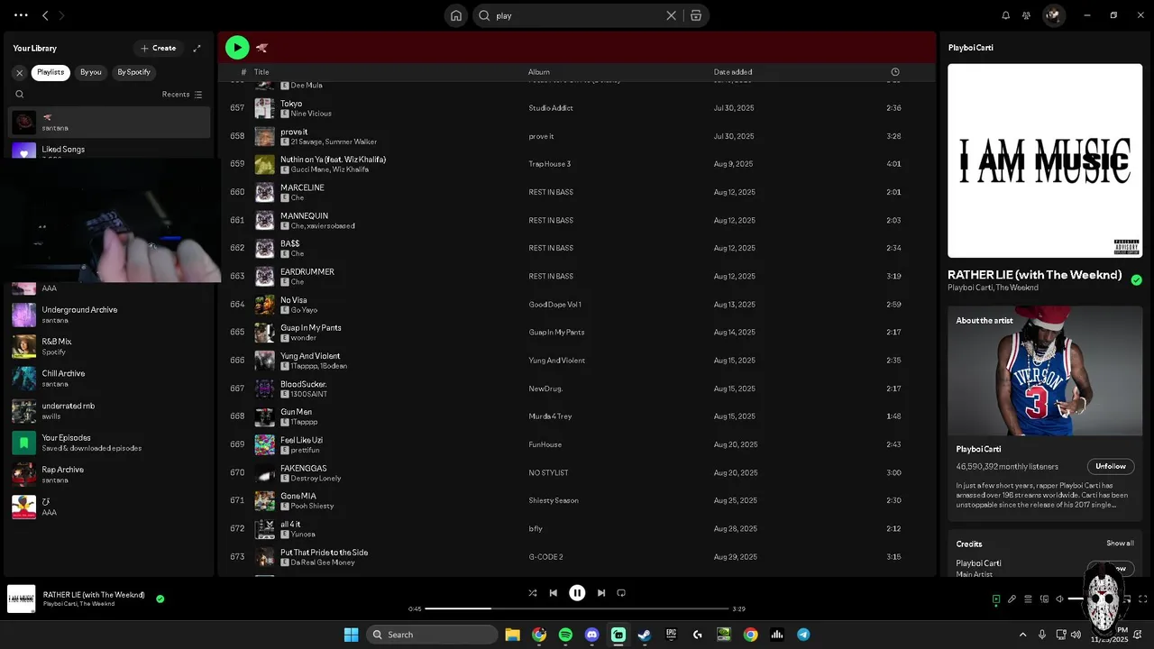The width and height of the screenshot is (1154, 649).
Task: Select the track Put That Pride to the Side
Action: tap(577, 557)
